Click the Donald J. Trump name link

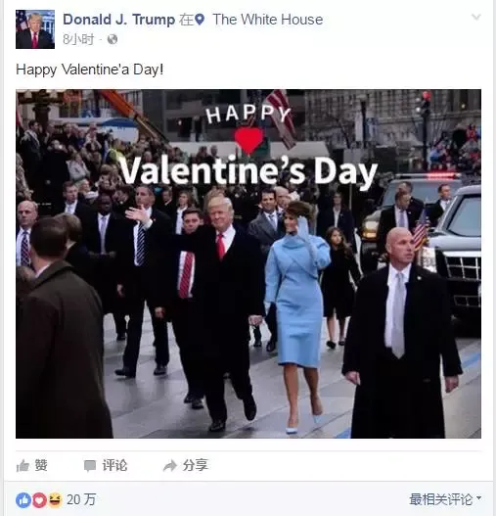pos(119,20)
